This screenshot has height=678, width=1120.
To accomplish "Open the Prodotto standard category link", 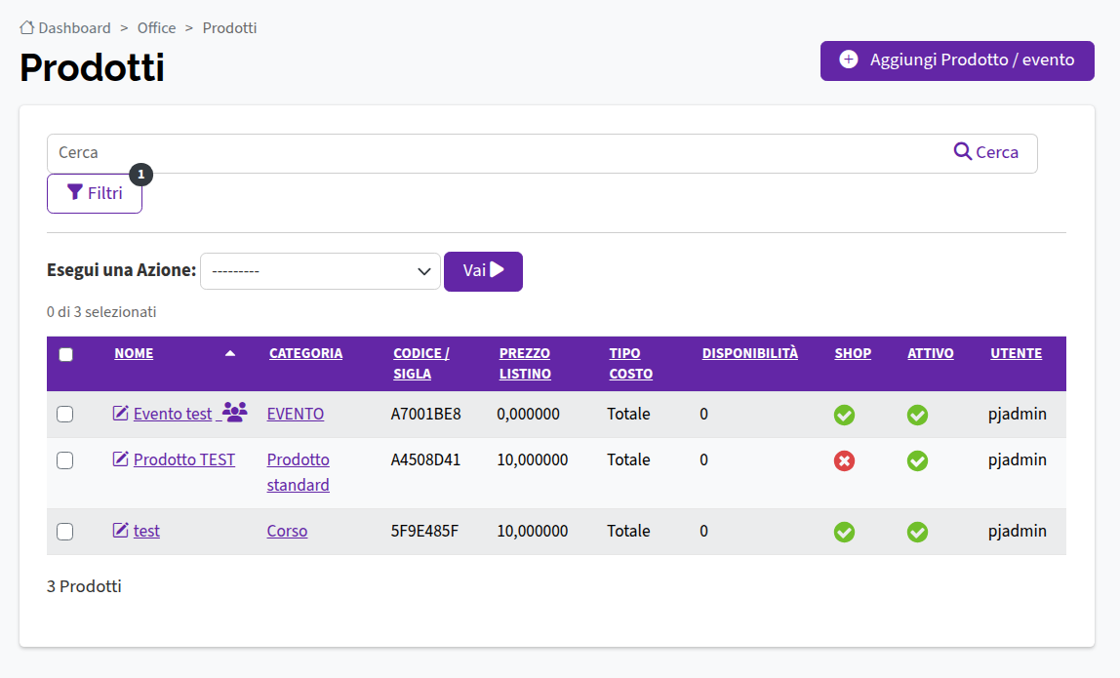I will pyautogui.click(x=298, y=472).
